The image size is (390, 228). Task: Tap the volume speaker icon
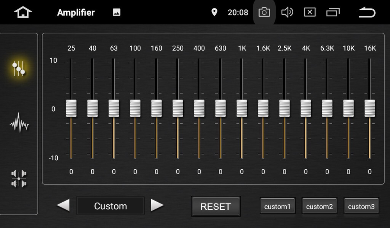click(287, 12)
